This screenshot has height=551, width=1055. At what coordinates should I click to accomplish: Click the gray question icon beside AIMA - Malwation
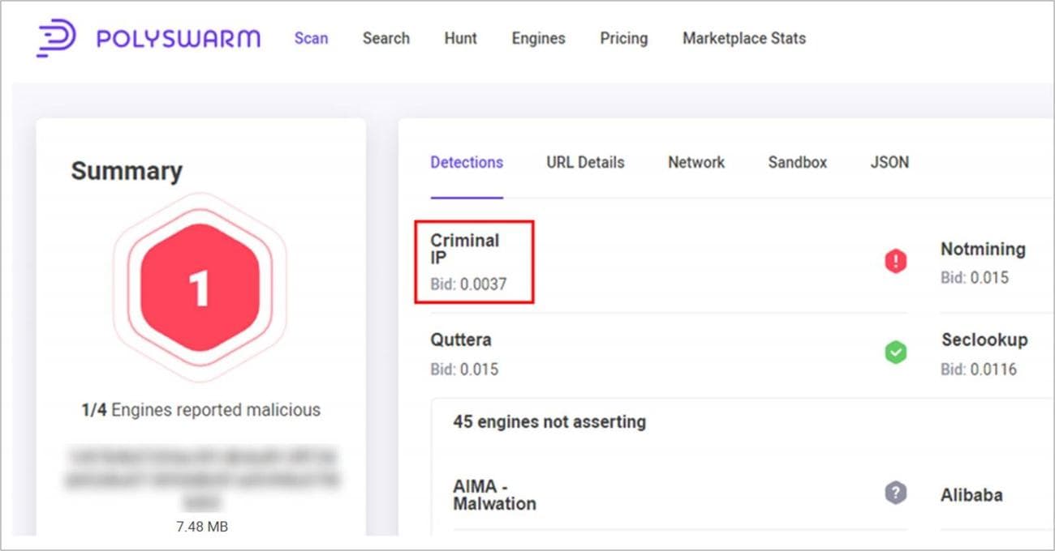pyautogui.click(x=895, y=493)
